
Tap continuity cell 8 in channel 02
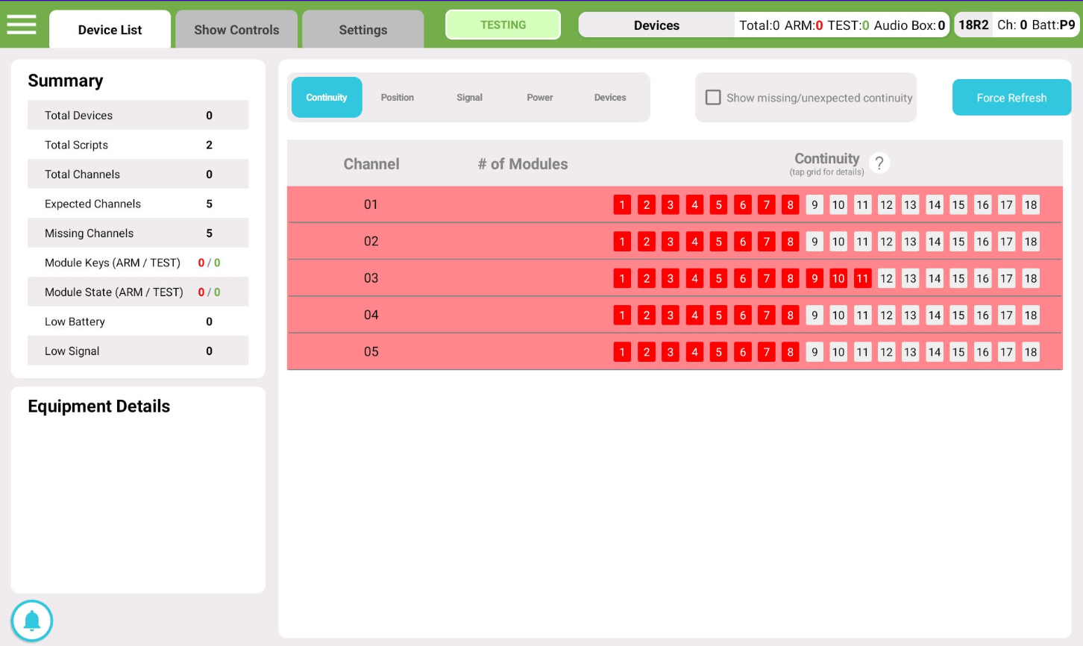point(790,242)
